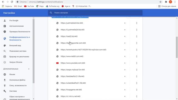
Task: Open more actions for www.reddit.com
Action: pos(137,56)
